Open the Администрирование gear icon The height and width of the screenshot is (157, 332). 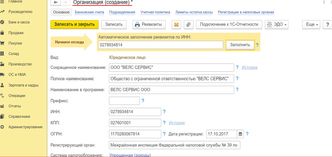2,127
